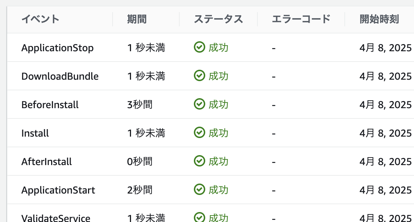Click the ApplicationStart start date cell

pyautogui.click(x=386, y=190)
